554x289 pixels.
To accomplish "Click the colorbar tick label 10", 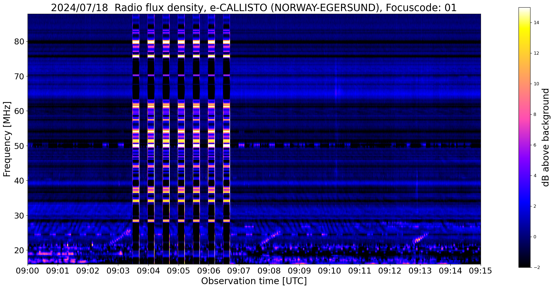I will tap(537, 84).
